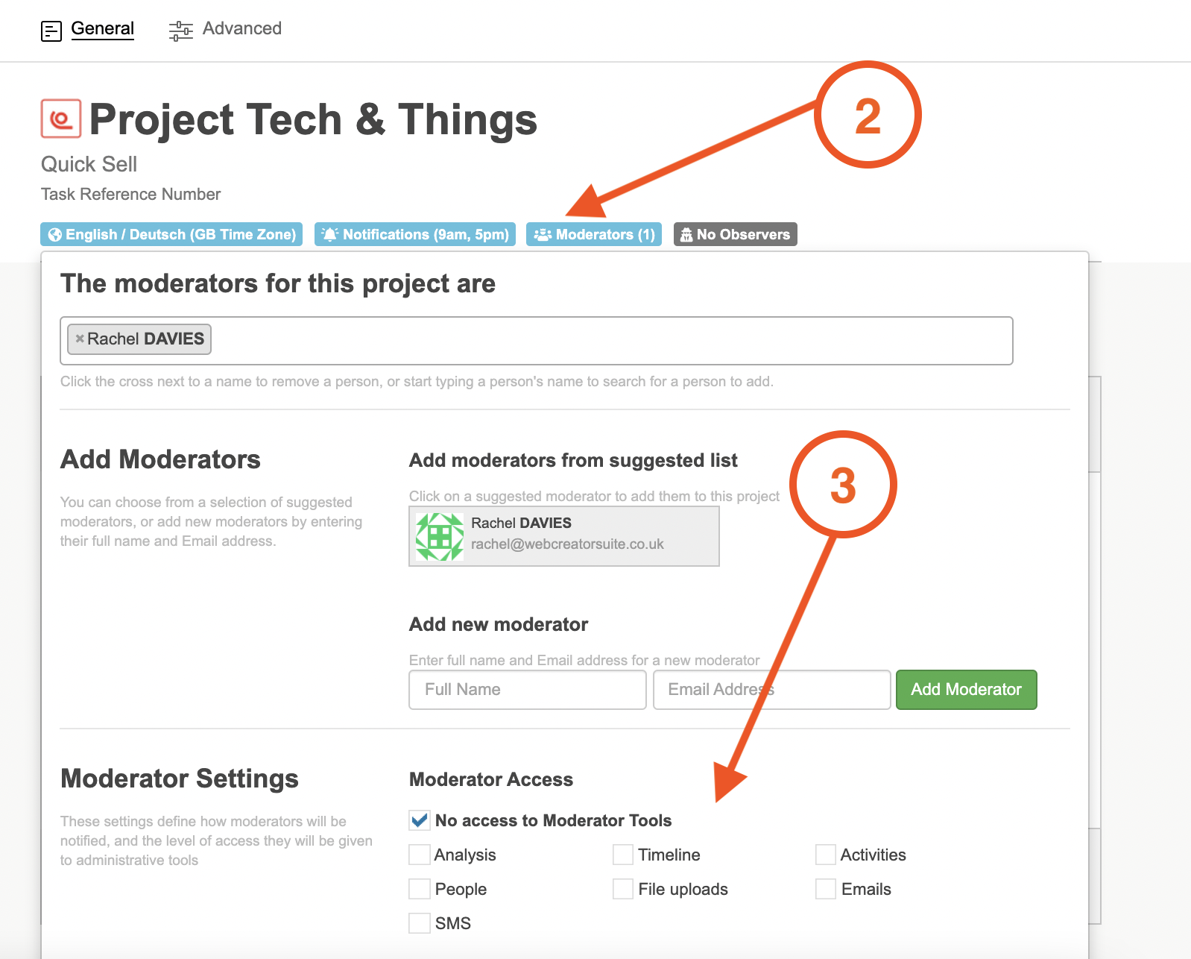Enable the Emails access checkbox

click(826, 889)
